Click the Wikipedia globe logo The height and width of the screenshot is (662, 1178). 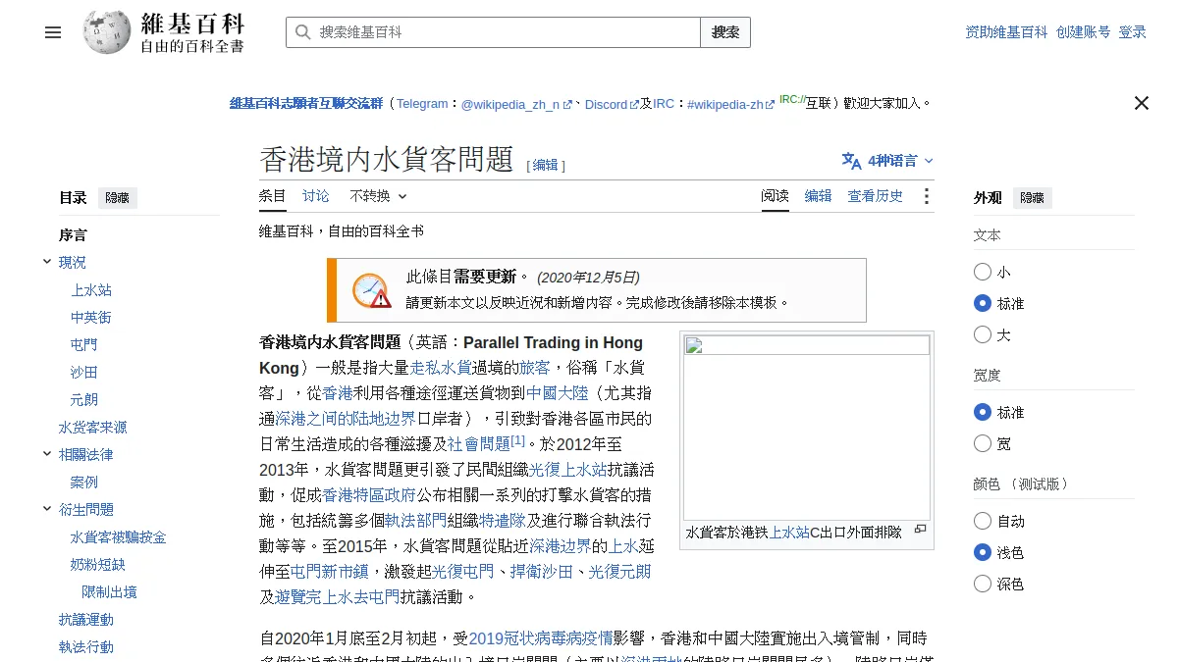[x=107, y=32]
